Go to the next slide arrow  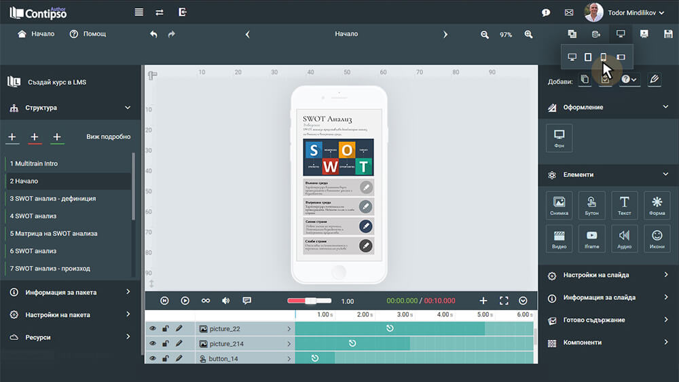click(445, 34)
